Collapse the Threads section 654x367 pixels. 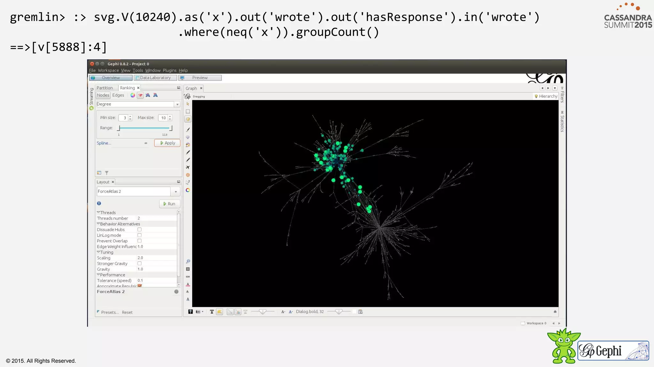pyautogui.click(x=98, y=212)
